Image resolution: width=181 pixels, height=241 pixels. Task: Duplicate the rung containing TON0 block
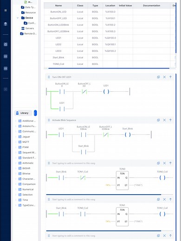[x=158, y=163]
